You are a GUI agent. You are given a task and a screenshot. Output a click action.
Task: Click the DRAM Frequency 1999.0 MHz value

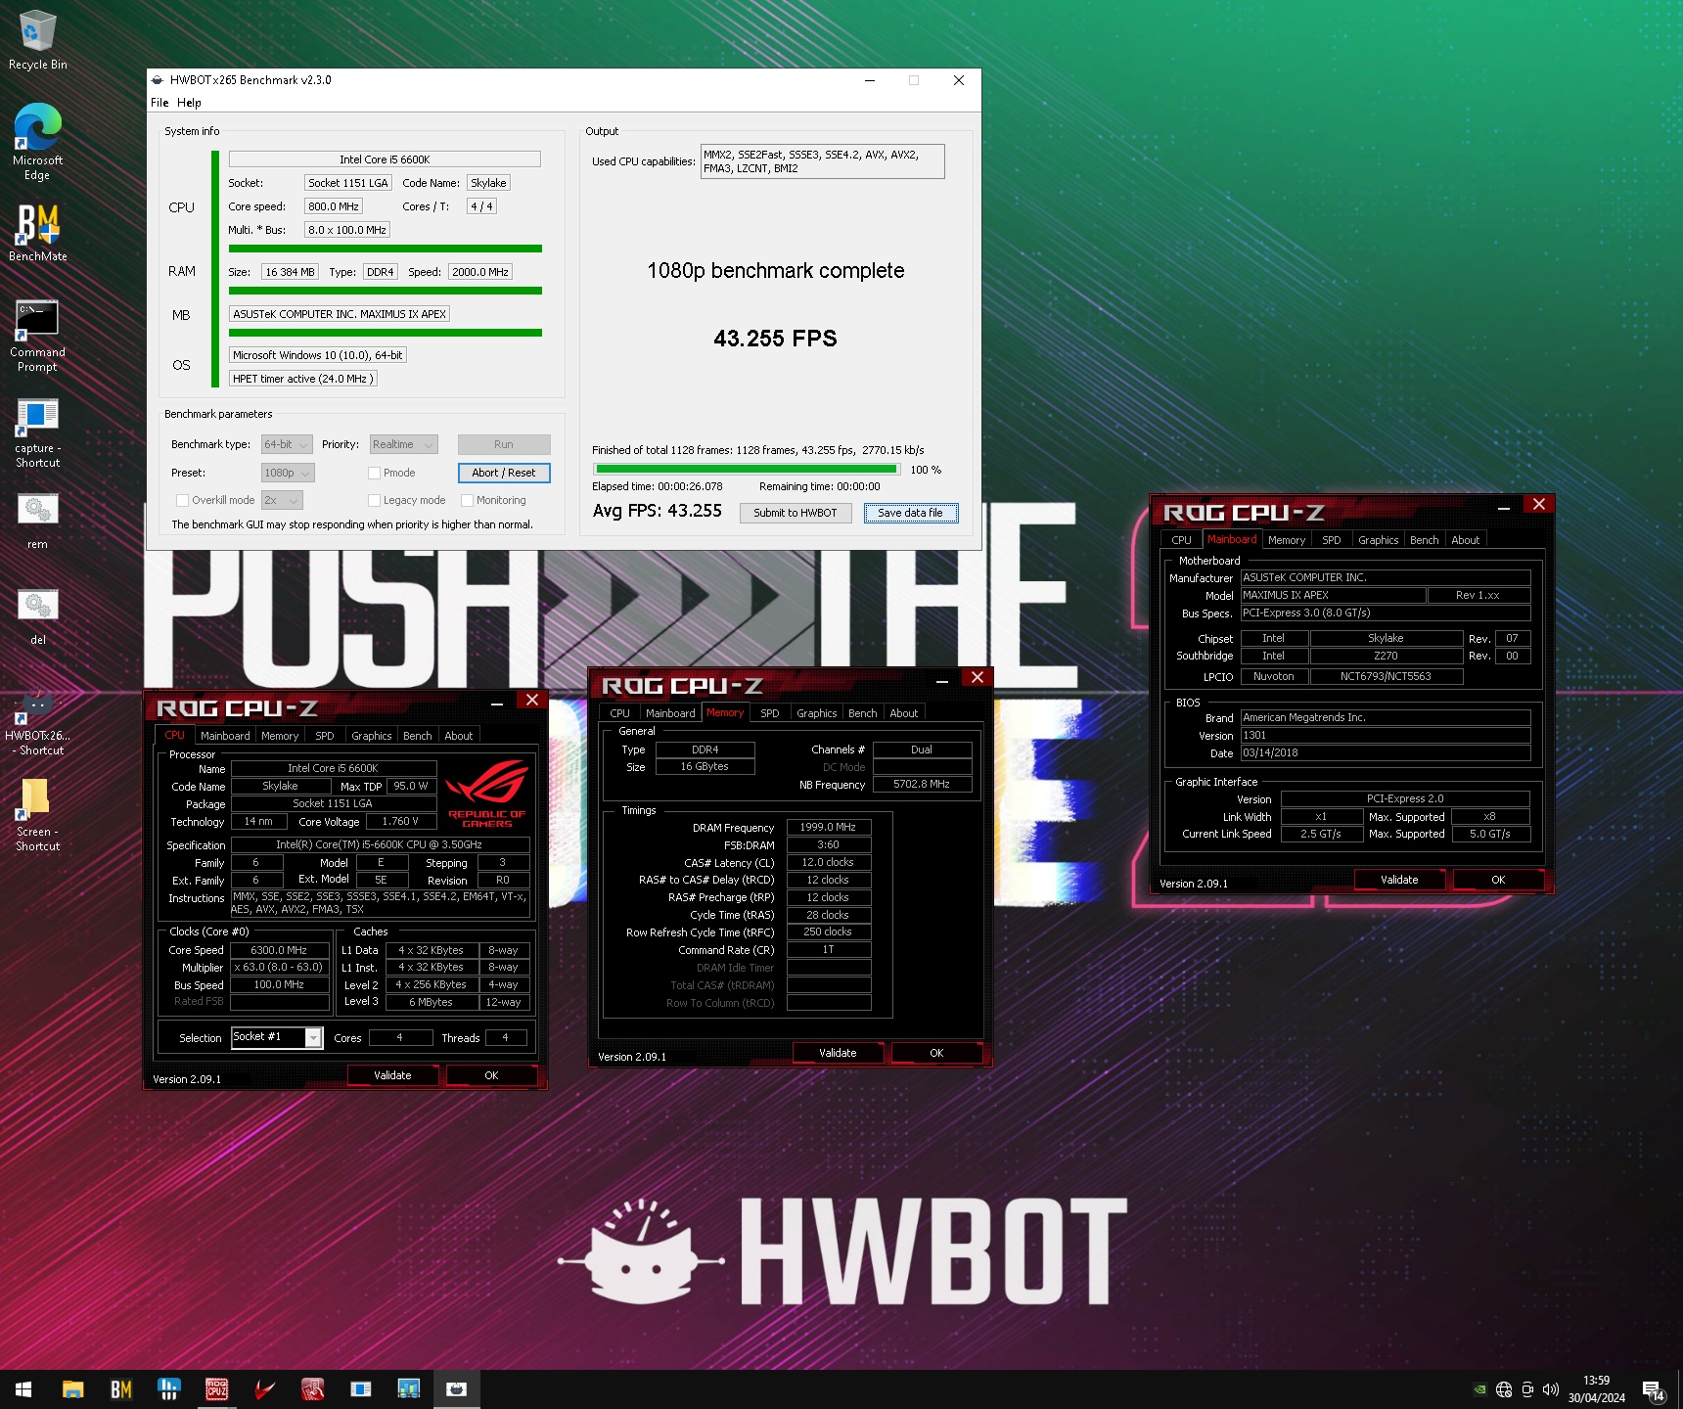828,828
